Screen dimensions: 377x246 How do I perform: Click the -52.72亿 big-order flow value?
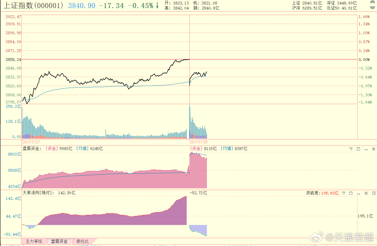(198, 193)
